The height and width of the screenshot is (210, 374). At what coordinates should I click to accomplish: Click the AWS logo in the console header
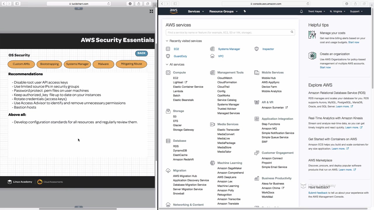pos(174,11)
